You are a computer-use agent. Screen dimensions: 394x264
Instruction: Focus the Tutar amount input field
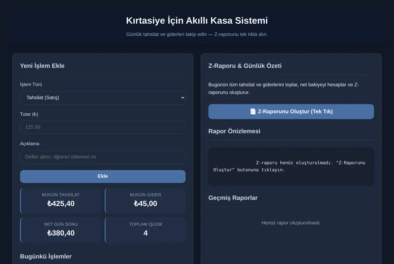point(103,127)
